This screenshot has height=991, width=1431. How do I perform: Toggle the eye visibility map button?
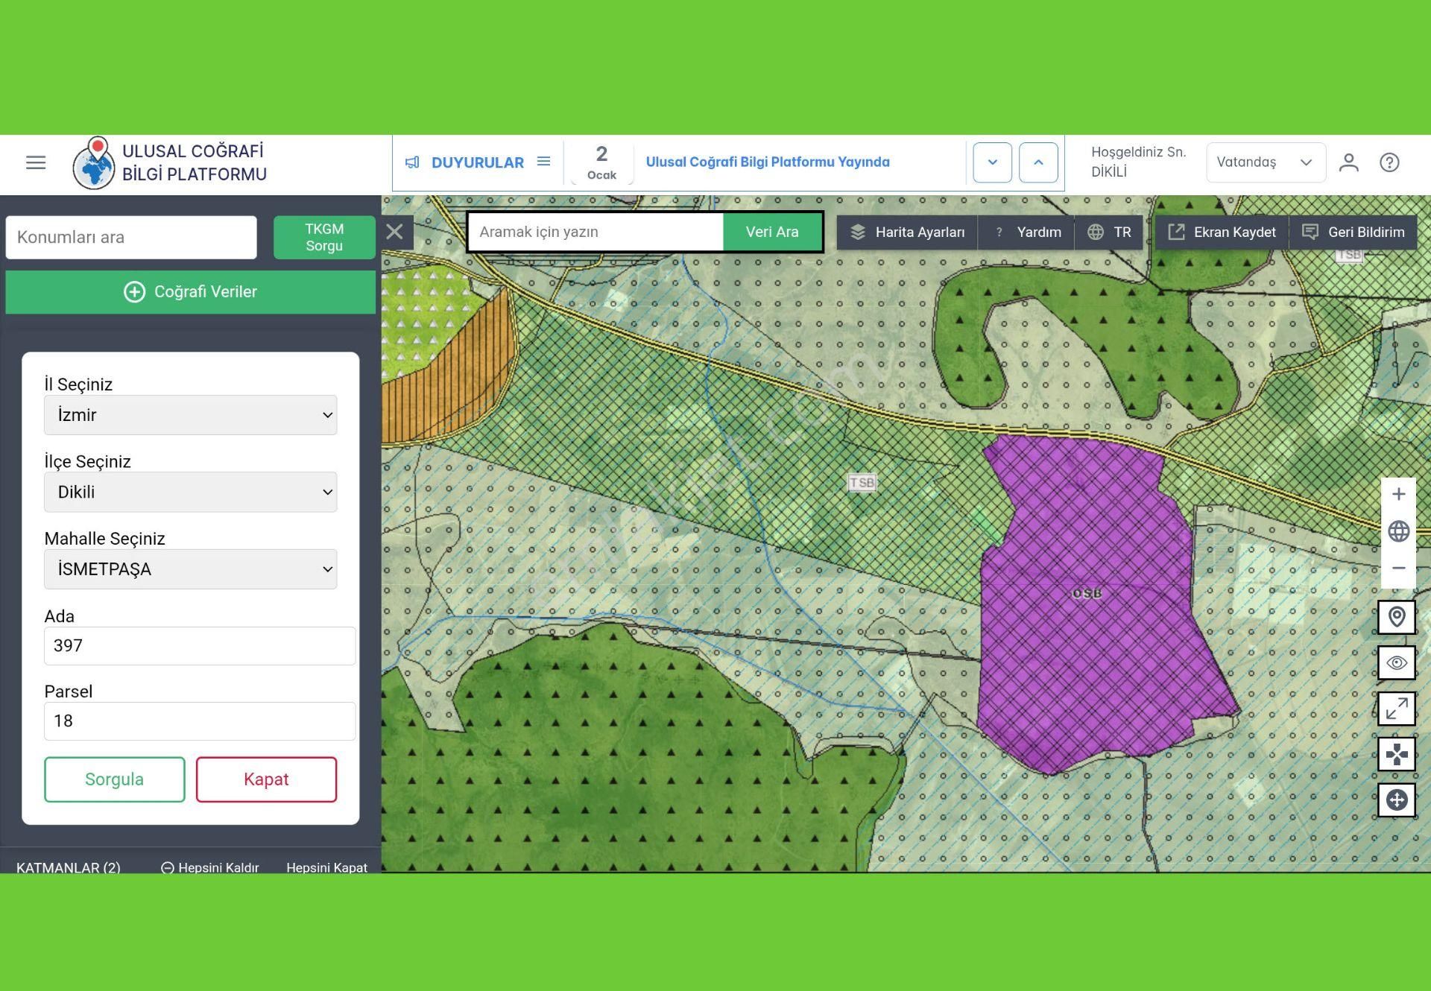[x=1397, y=662]
